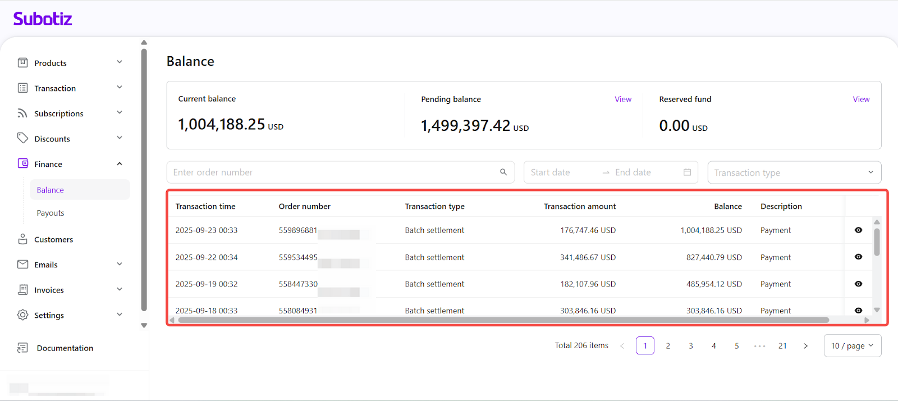Image resolution: width=898 pixels, height=401 pixels.
Task: Click the Discounts tag icon
Action: (x=22, y=138)
